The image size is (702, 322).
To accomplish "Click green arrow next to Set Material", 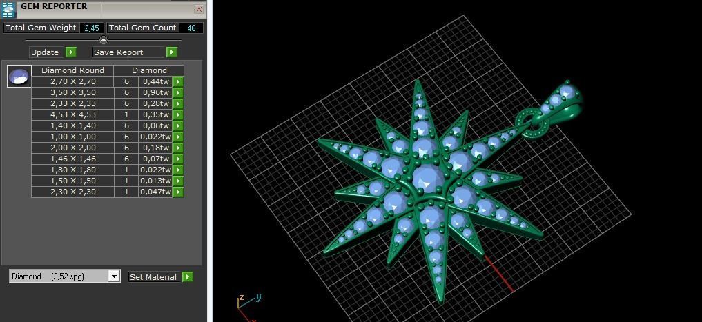I will coord(188,276).
